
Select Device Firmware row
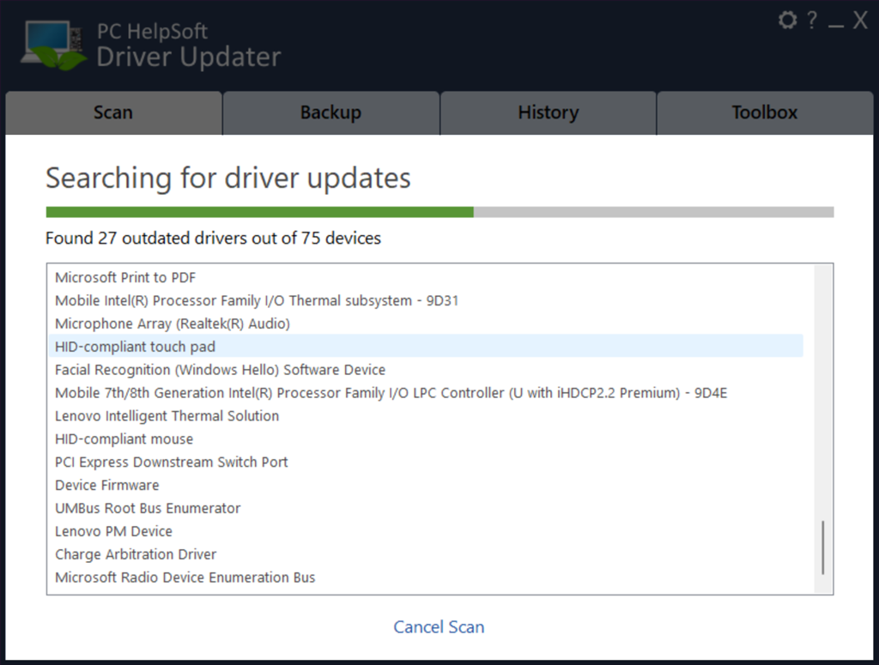(x=426, y=485)
